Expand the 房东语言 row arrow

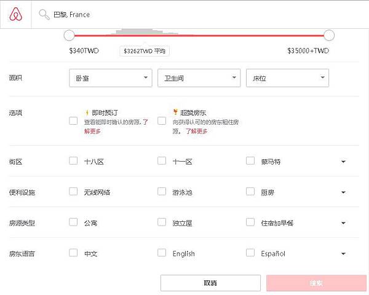point(343,253)
